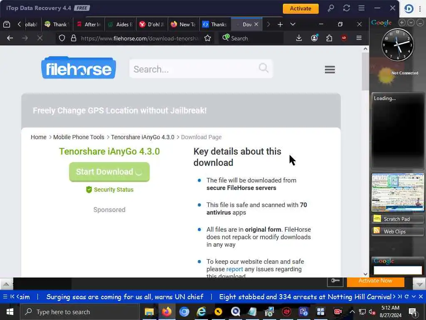
Task: Switch to the 'Aides' tab
Action: pos(120,25)
